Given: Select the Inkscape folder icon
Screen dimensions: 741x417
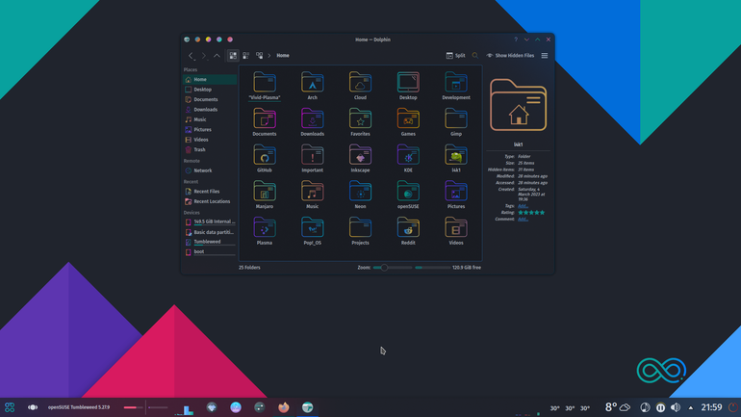Looking at the screenshot, I should coord(360,155).
